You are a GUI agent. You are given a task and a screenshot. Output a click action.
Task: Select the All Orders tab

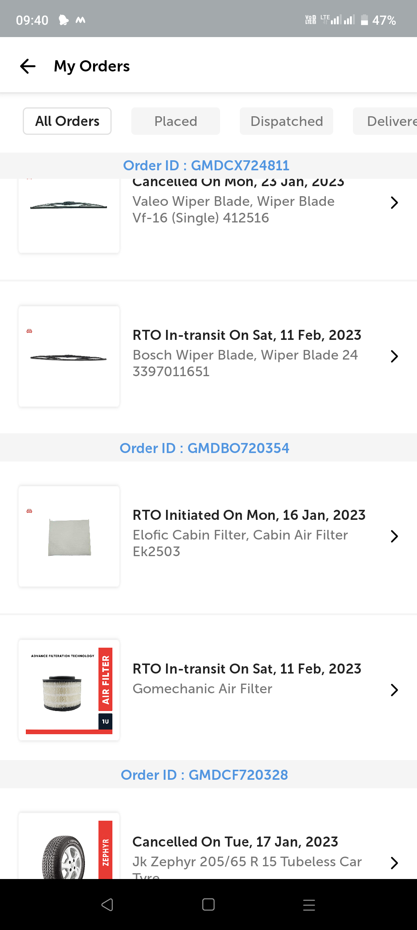click(67, 121)
